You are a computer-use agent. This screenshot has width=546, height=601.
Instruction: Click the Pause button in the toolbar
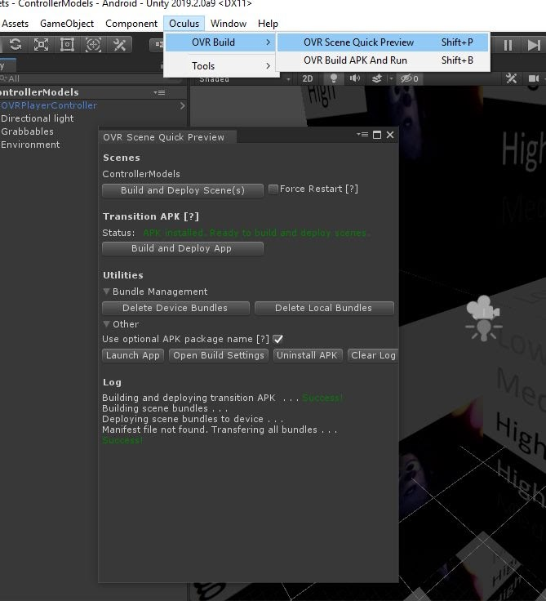[x=508, y=45]
